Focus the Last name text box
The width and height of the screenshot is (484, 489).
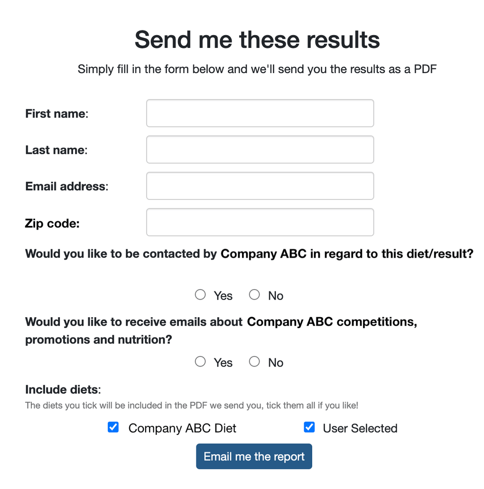click(x=260, y=150)
